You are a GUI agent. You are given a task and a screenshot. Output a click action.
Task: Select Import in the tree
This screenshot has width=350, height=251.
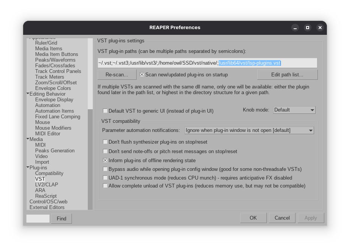[42, 162]
